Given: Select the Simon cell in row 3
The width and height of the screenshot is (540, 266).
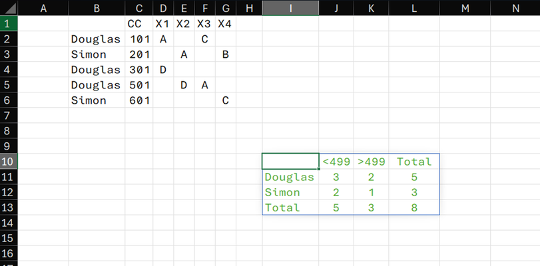Looking at the screenshot, I should tap(97, 55).
